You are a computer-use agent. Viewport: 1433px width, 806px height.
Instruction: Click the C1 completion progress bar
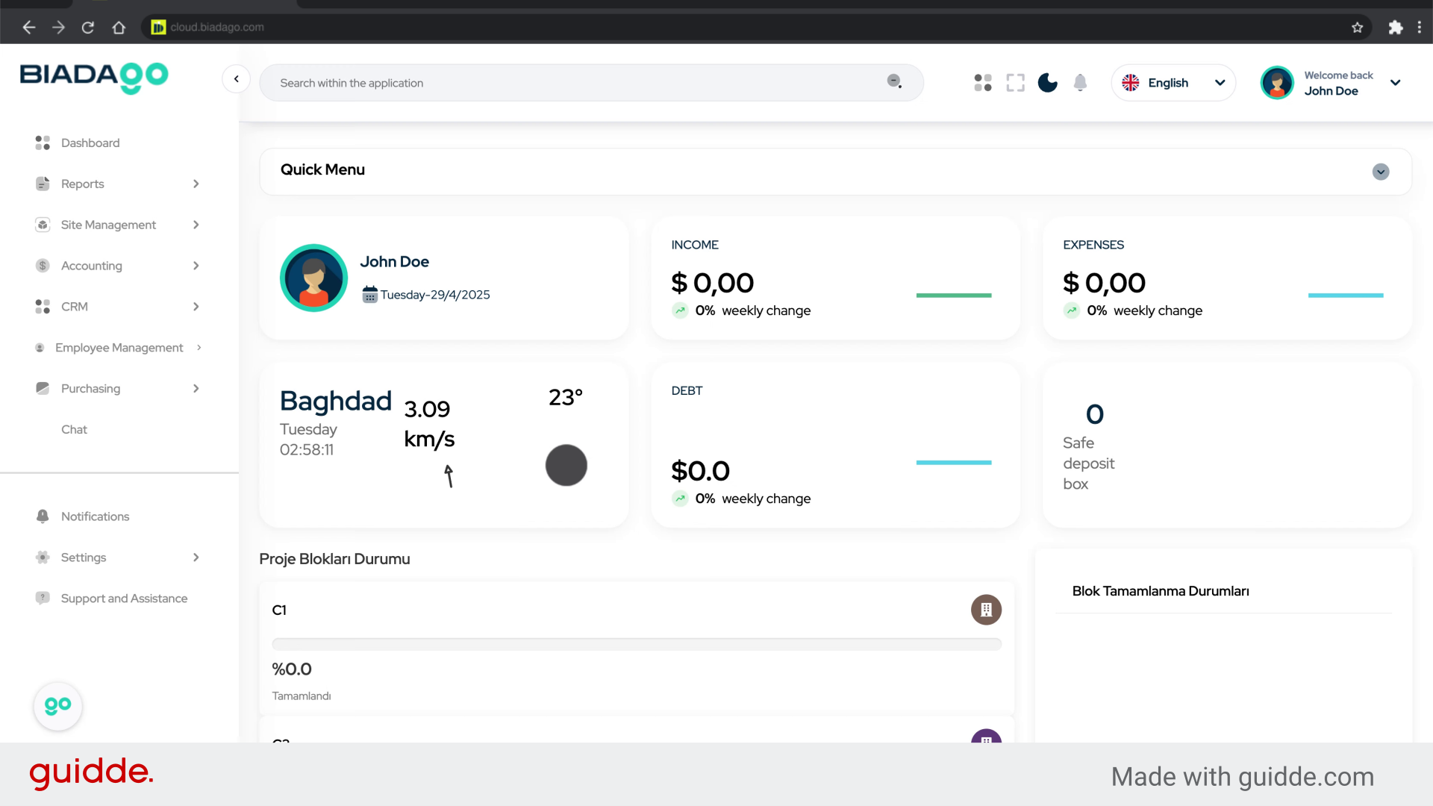coord(636,644)
